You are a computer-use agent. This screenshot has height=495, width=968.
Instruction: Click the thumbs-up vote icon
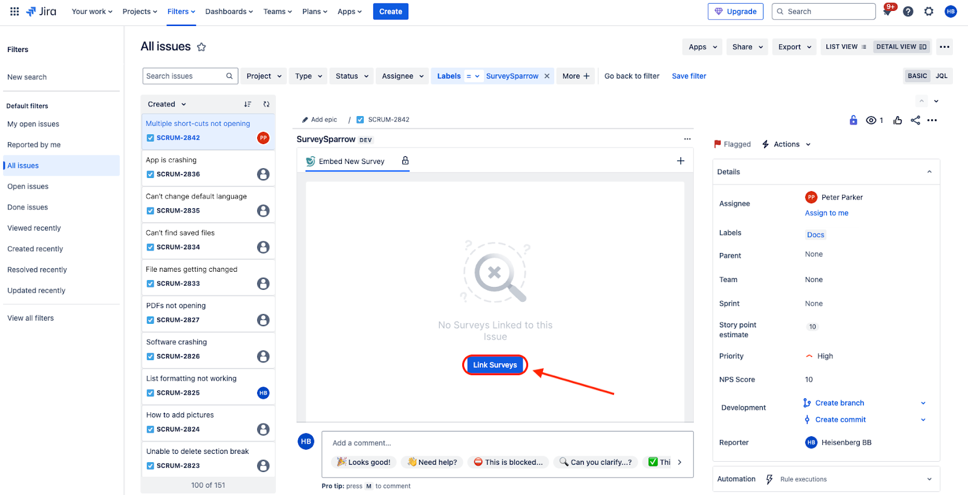898,120
